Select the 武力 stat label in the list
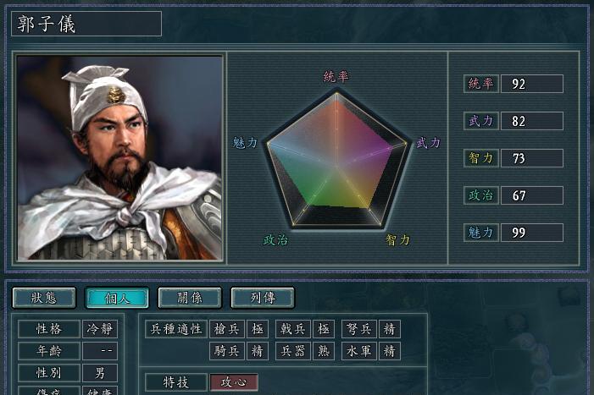The image size is (594, 395). tap(480, 121)
